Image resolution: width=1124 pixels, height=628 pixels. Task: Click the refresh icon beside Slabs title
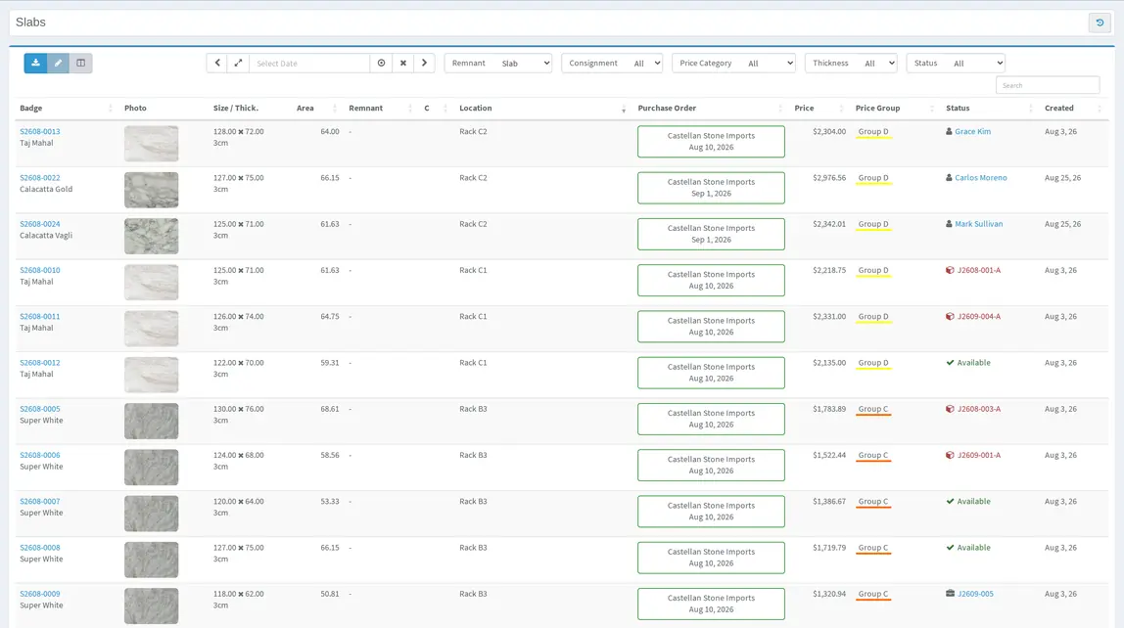[x=1100, y=22]
